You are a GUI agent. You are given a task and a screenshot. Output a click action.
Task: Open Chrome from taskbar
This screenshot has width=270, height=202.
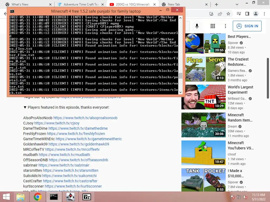click(x=37, y=197)
